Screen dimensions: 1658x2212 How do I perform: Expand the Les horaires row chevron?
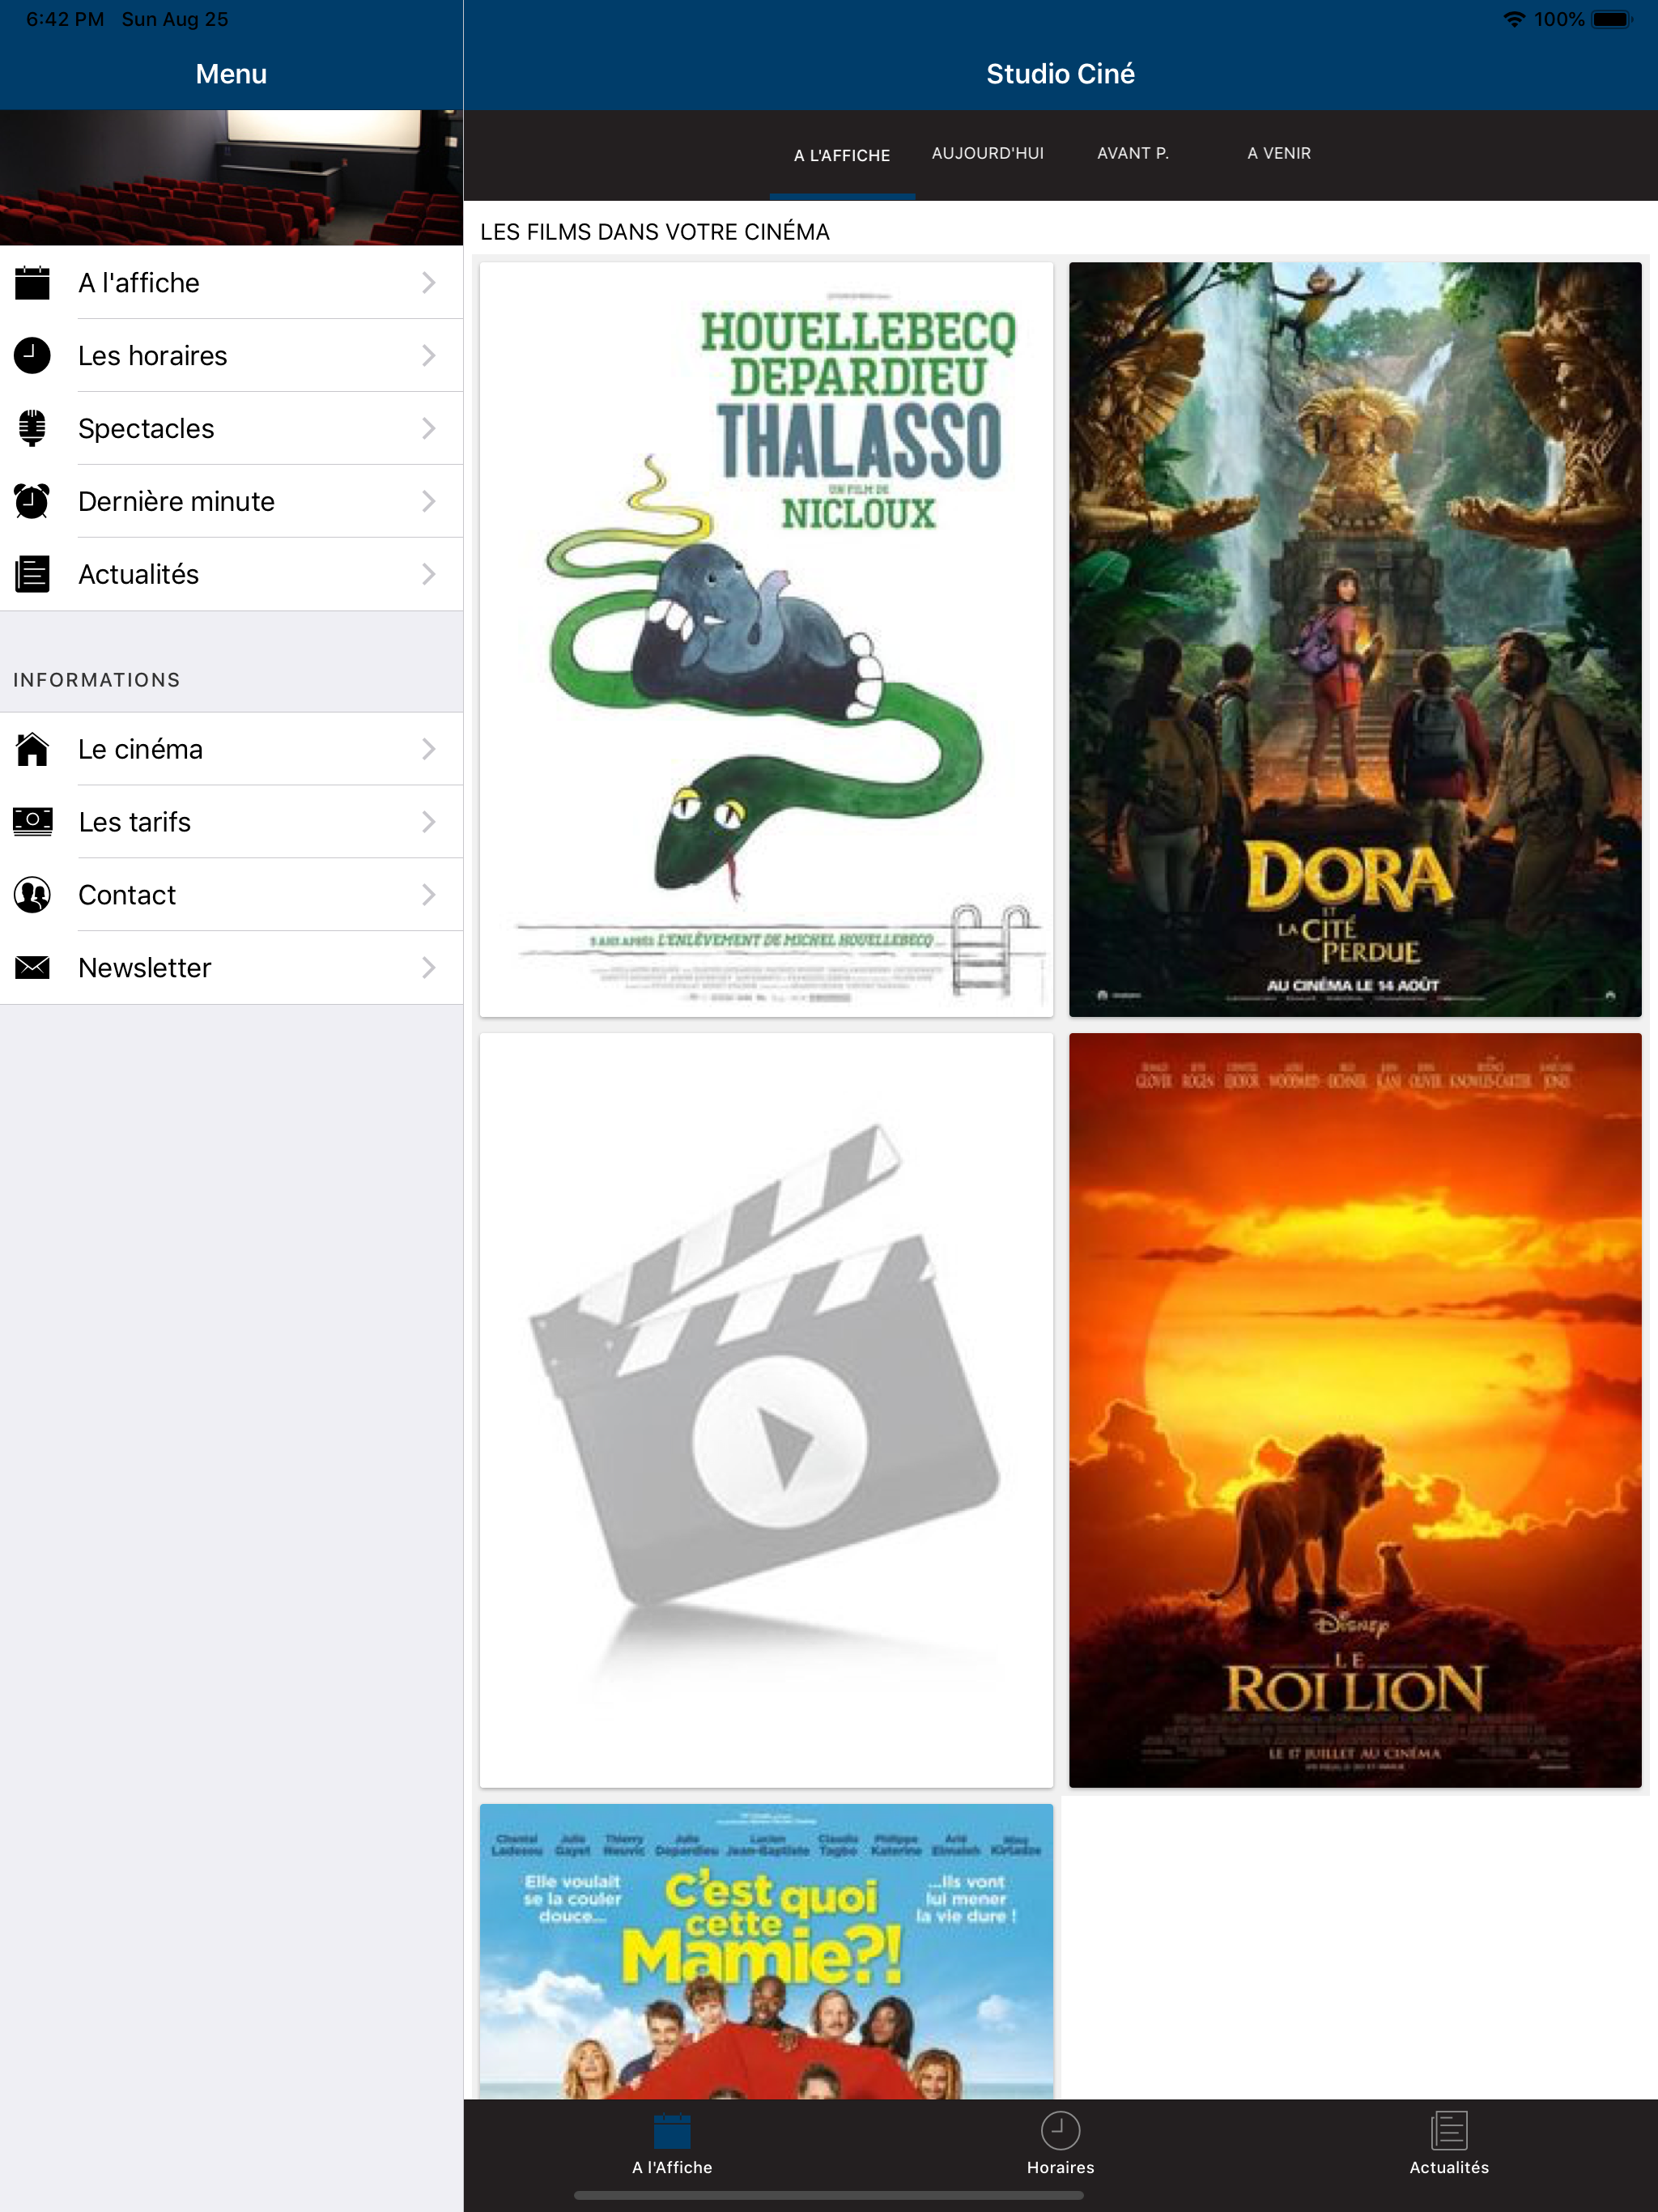point(429,356)
